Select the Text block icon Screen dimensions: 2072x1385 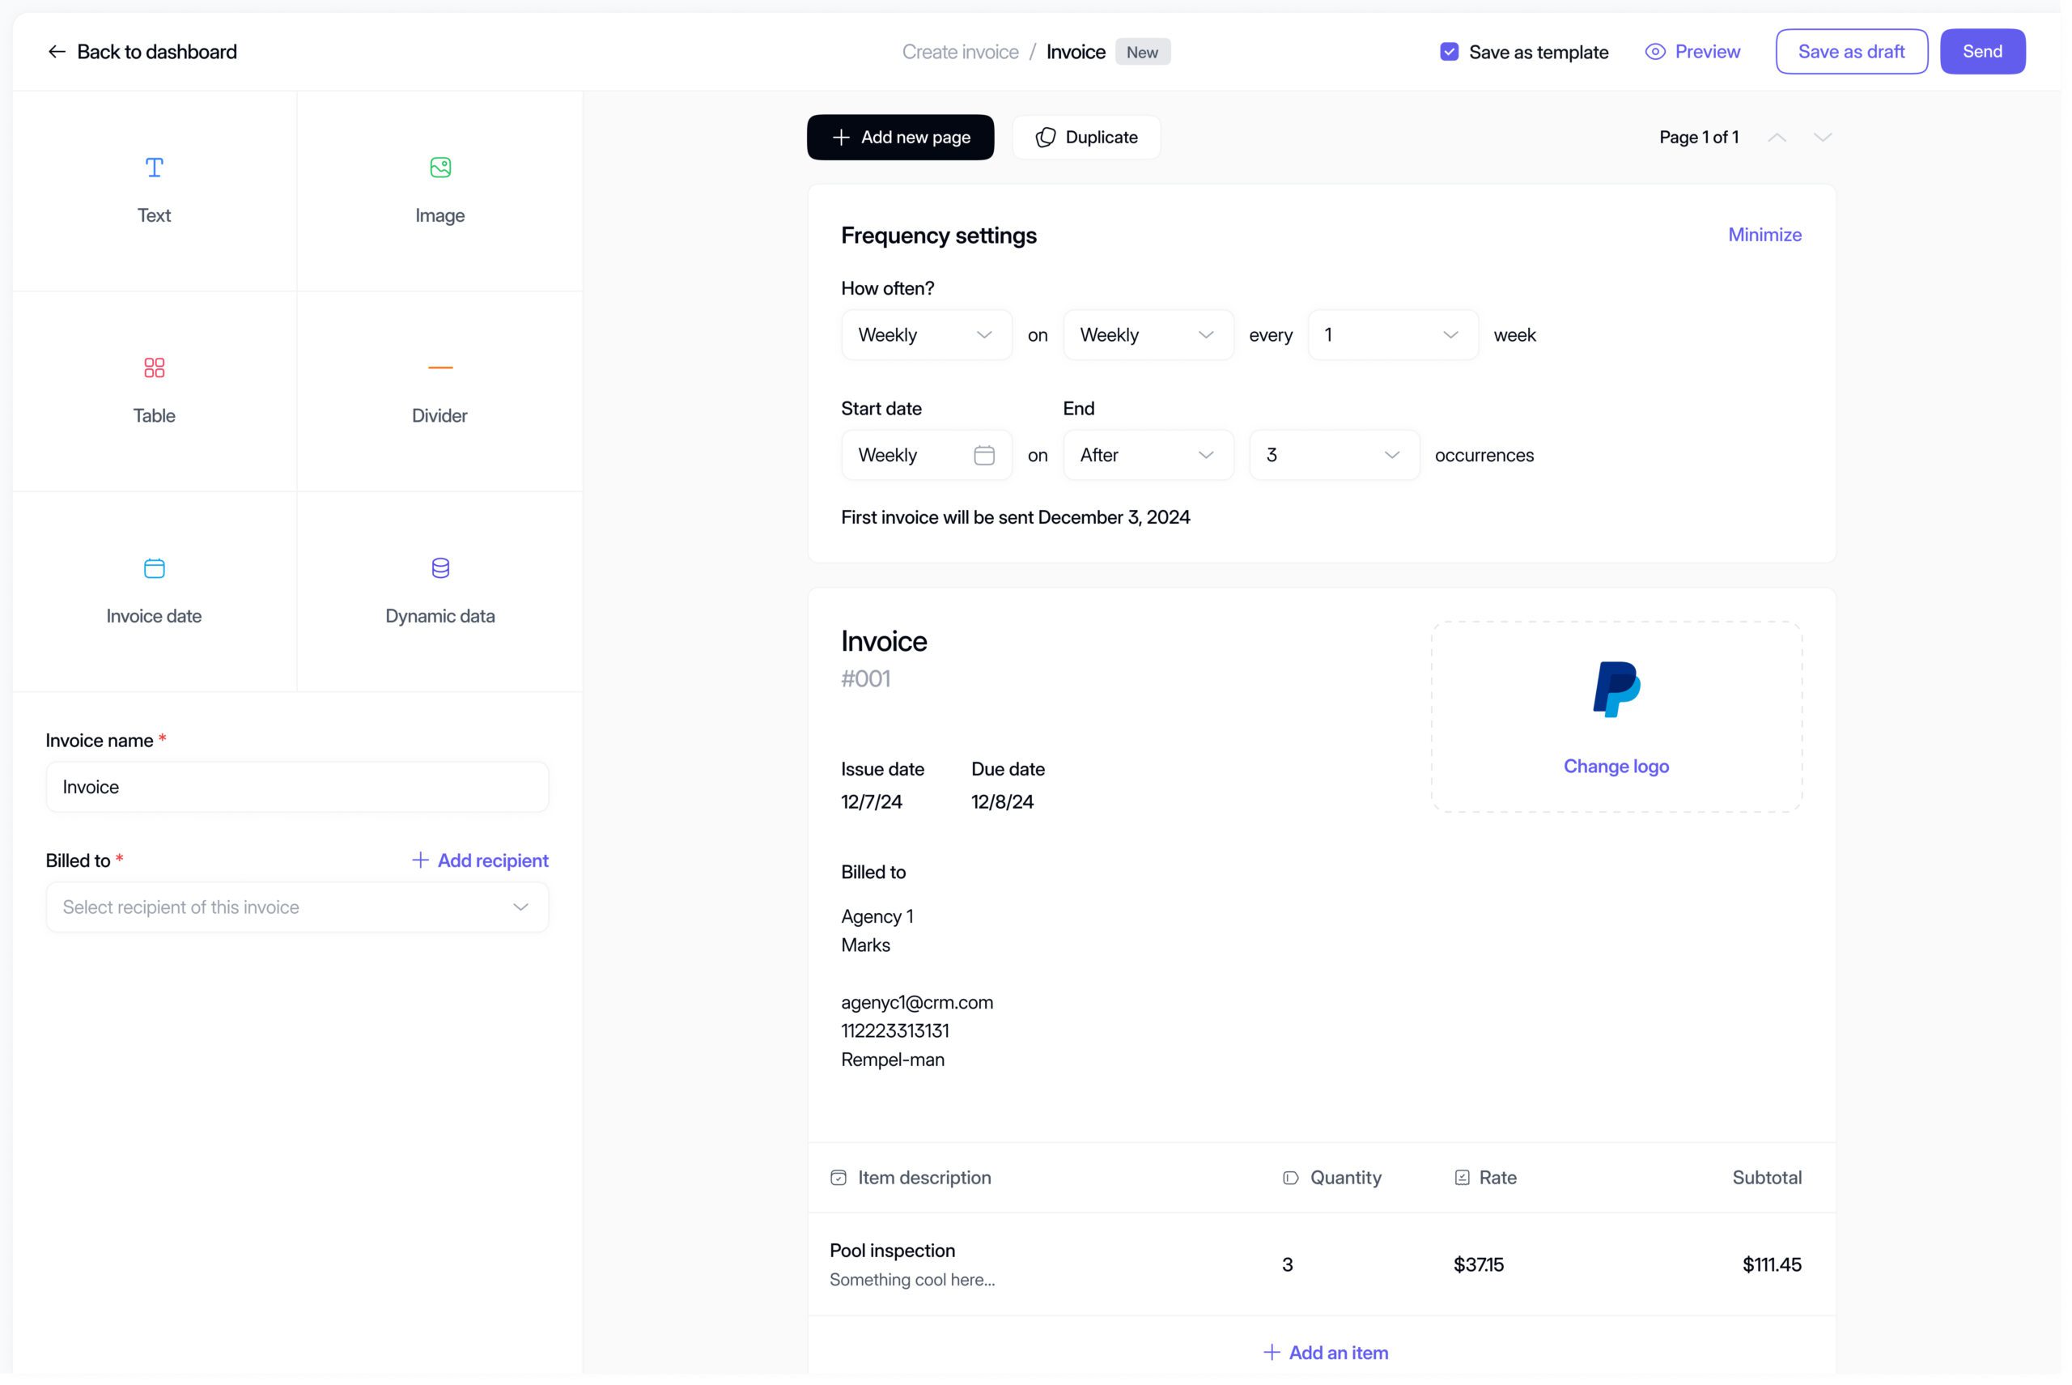click(x=155, y=168)
